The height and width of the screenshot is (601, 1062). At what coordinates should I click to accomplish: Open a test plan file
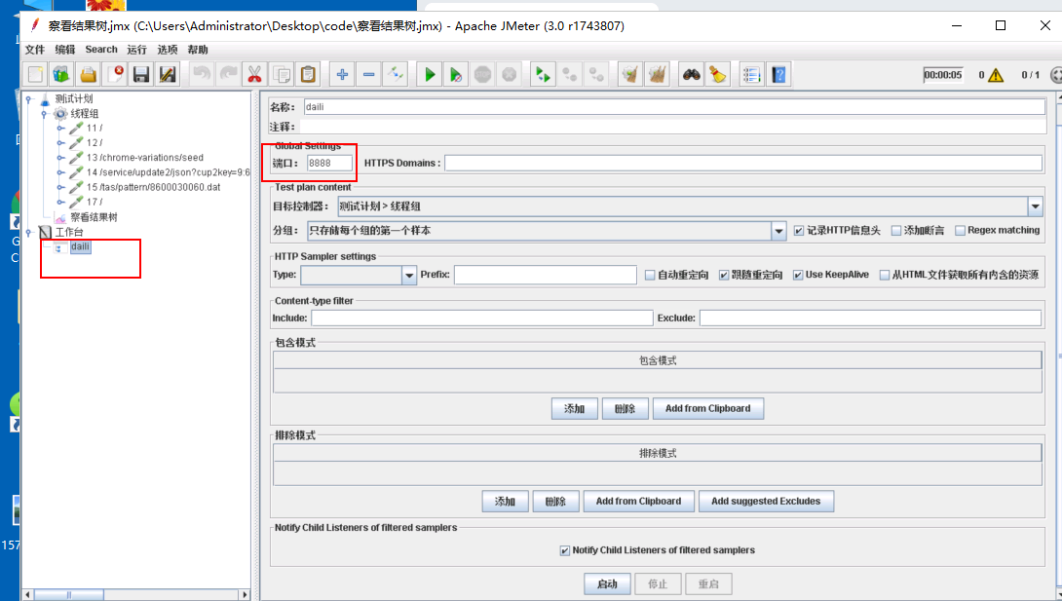coord(88,74)
